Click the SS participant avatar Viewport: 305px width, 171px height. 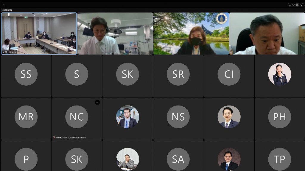coord(26,74)
